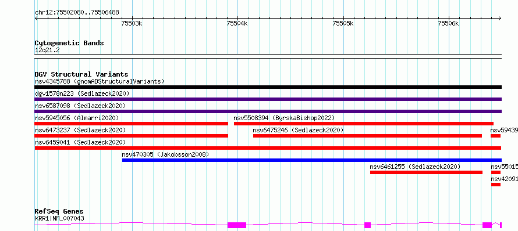This screenshot has height=231, width=518.
Task: Open the nsv4345788 gnomADStructuralVariants label
Action: pos(100,81)
